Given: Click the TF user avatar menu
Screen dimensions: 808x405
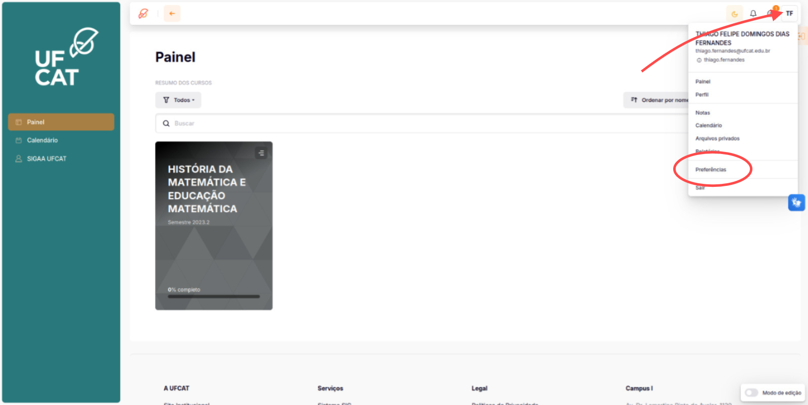Looking at the screenshot, I should click(789, 14).
